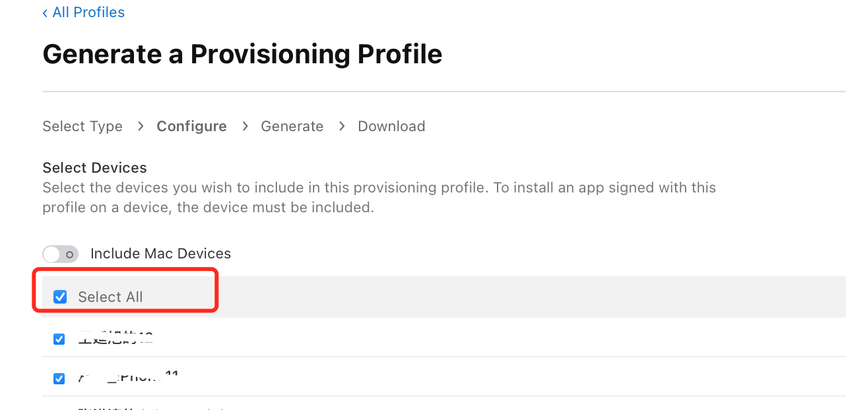Image resolution: width=846 pixels, height=410 pixels.
Task: Select the Configure breadcrumb step
Action: (191, 127)
